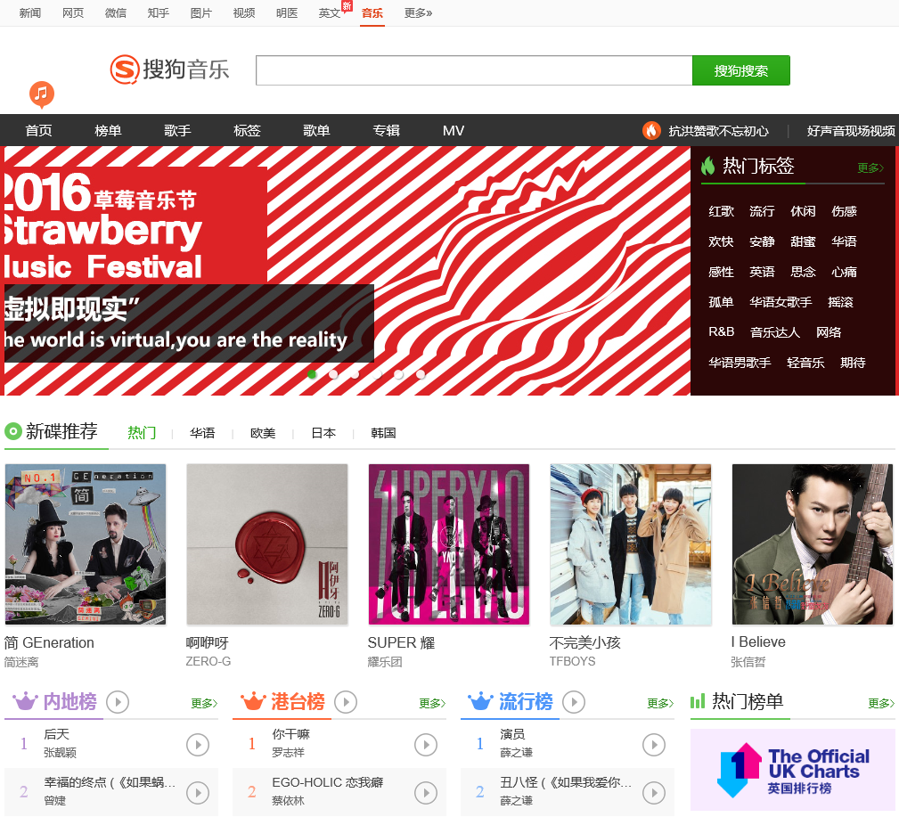
Task: Play EGO-HOLIC 恋我癖 by 蔡依林
Action: point(426,793)
